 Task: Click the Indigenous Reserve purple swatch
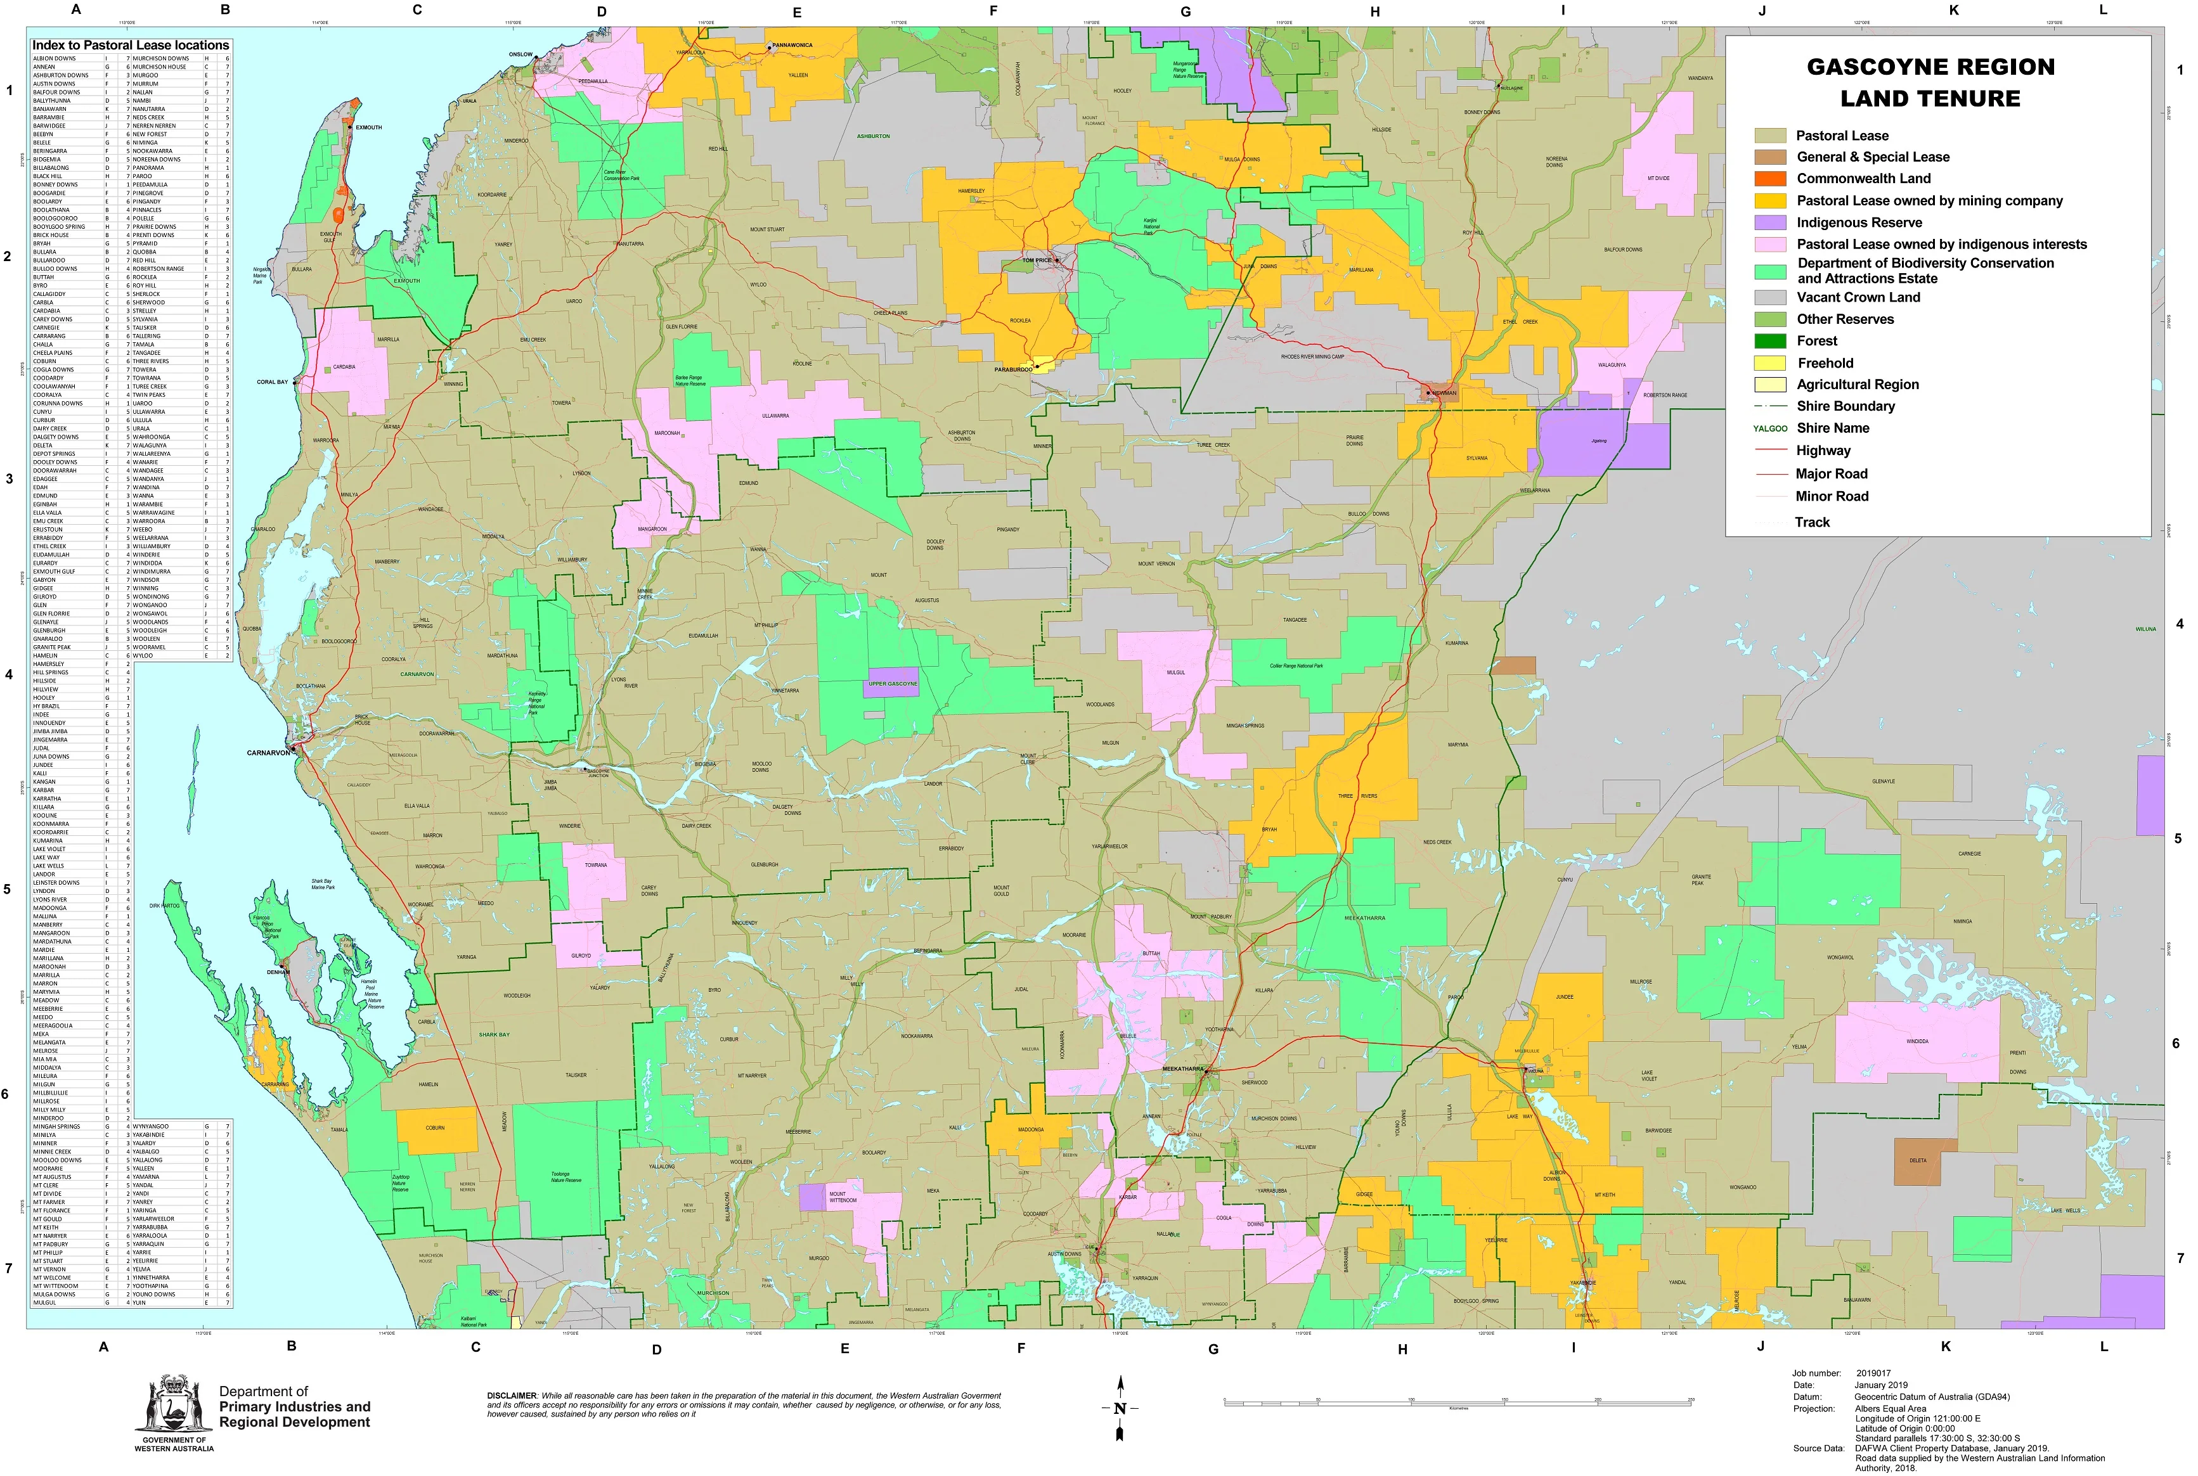pyautogui.click(x=1769, y=223)
